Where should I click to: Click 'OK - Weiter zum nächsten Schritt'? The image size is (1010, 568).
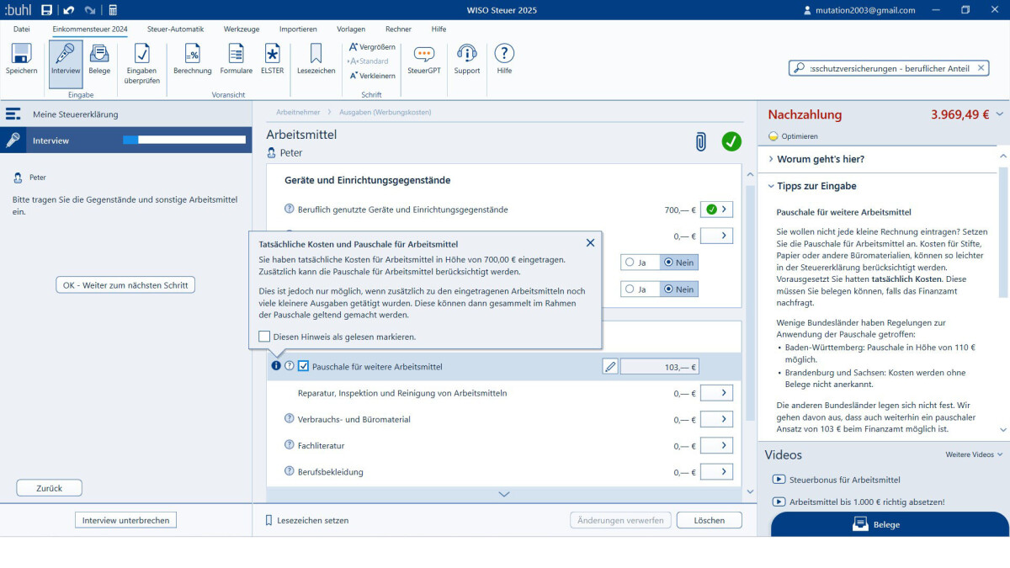pos(125,284)
